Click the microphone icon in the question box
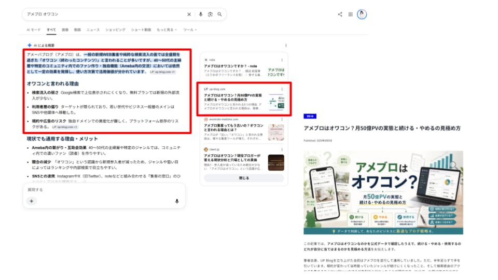The width and height of the screenshot is (498, 280). click(x=177, y=201)
